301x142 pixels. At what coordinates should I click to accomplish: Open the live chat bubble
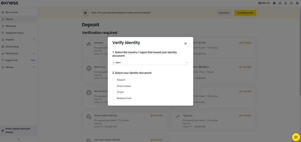point(296,137)
